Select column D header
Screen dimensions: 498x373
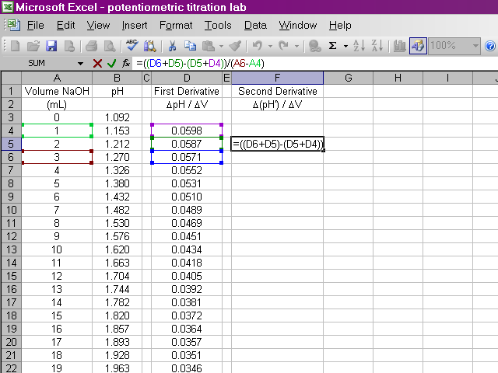point(187,78)
